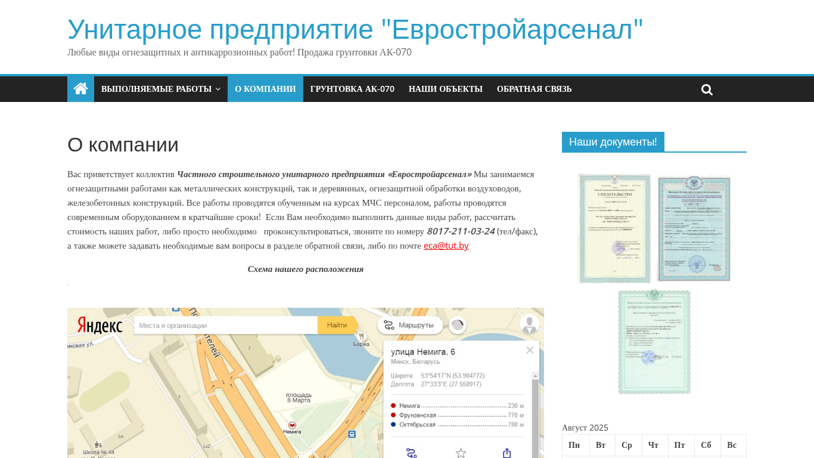Viewport: 814px width, 458px height.
Task: Click the Вс calendar column header
Action: (734, 445)
